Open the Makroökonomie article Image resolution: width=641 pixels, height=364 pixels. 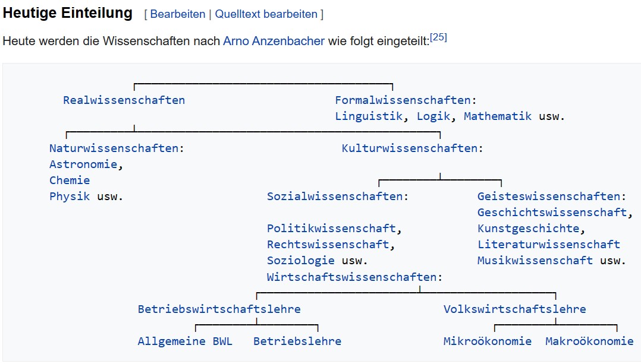(x=589, y=341)
